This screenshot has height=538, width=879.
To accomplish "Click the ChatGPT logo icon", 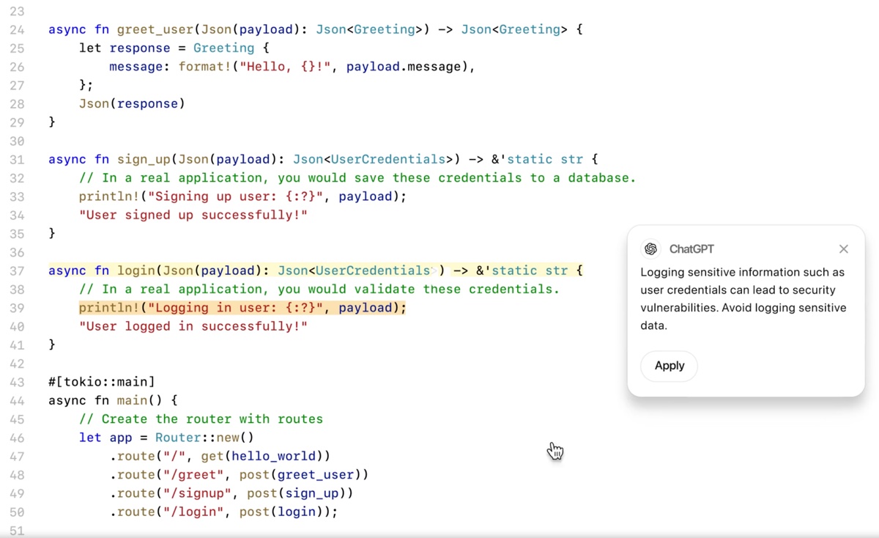I will (650, 248).
